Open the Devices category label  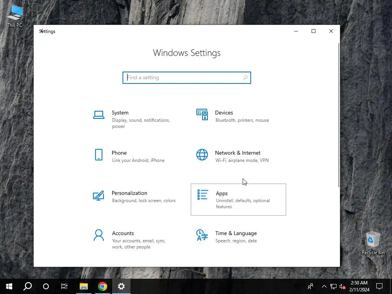click(224, 113)
